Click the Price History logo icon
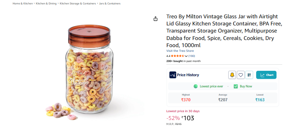This screenshot has width=287, height=126. (172, 75)
